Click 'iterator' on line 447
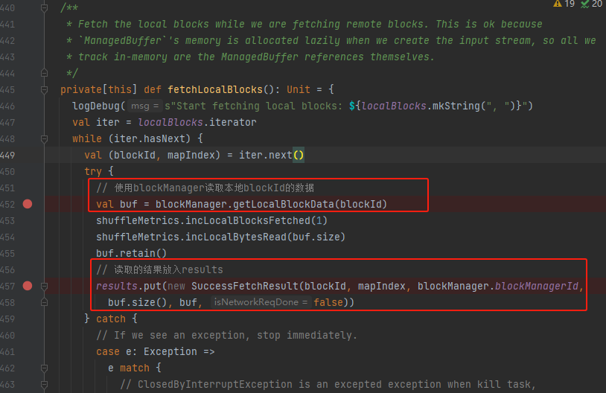The height and width of the screenshot is (393, 606). 233,123
